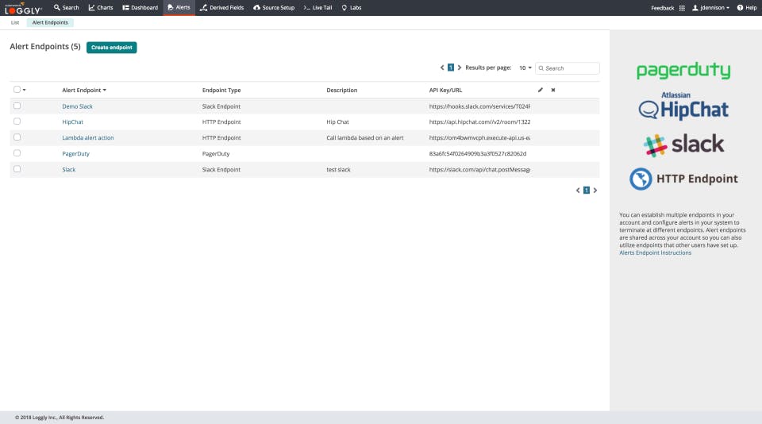Click the Atlassian HipChat logo

coord(683,106)
